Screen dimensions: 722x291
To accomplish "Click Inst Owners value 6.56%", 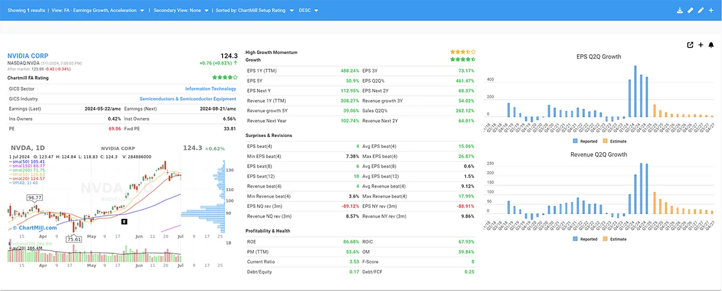I will tap(229, 118).
